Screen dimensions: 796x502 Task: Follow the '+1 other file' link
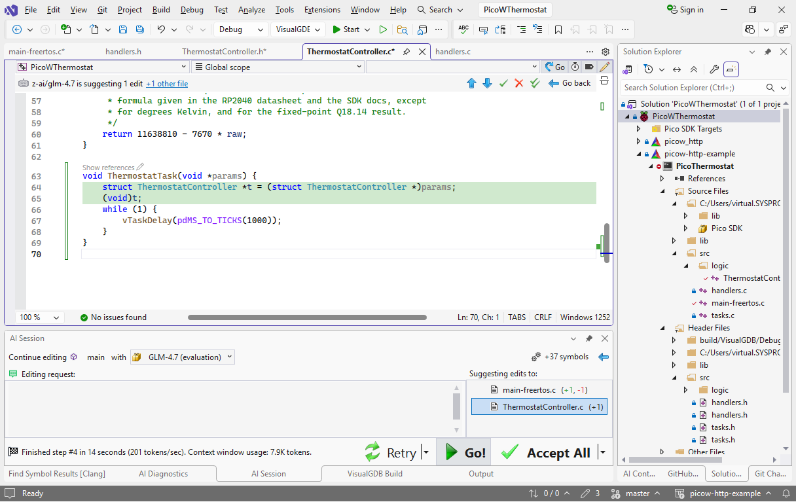(166, 84)
